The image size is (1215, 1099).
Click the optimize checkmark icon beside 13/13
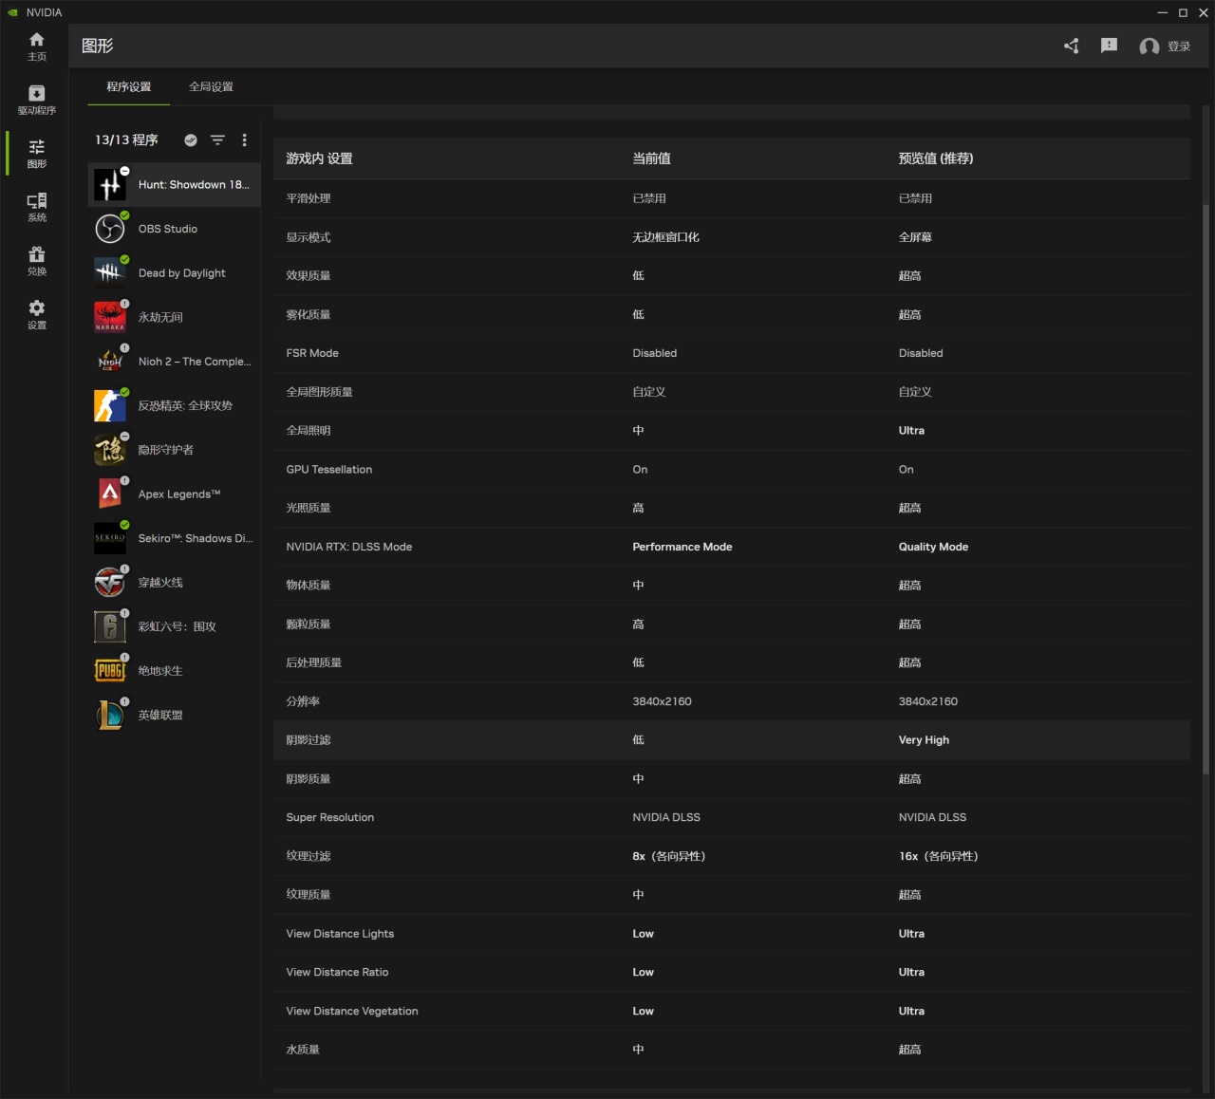coord(191,140)
